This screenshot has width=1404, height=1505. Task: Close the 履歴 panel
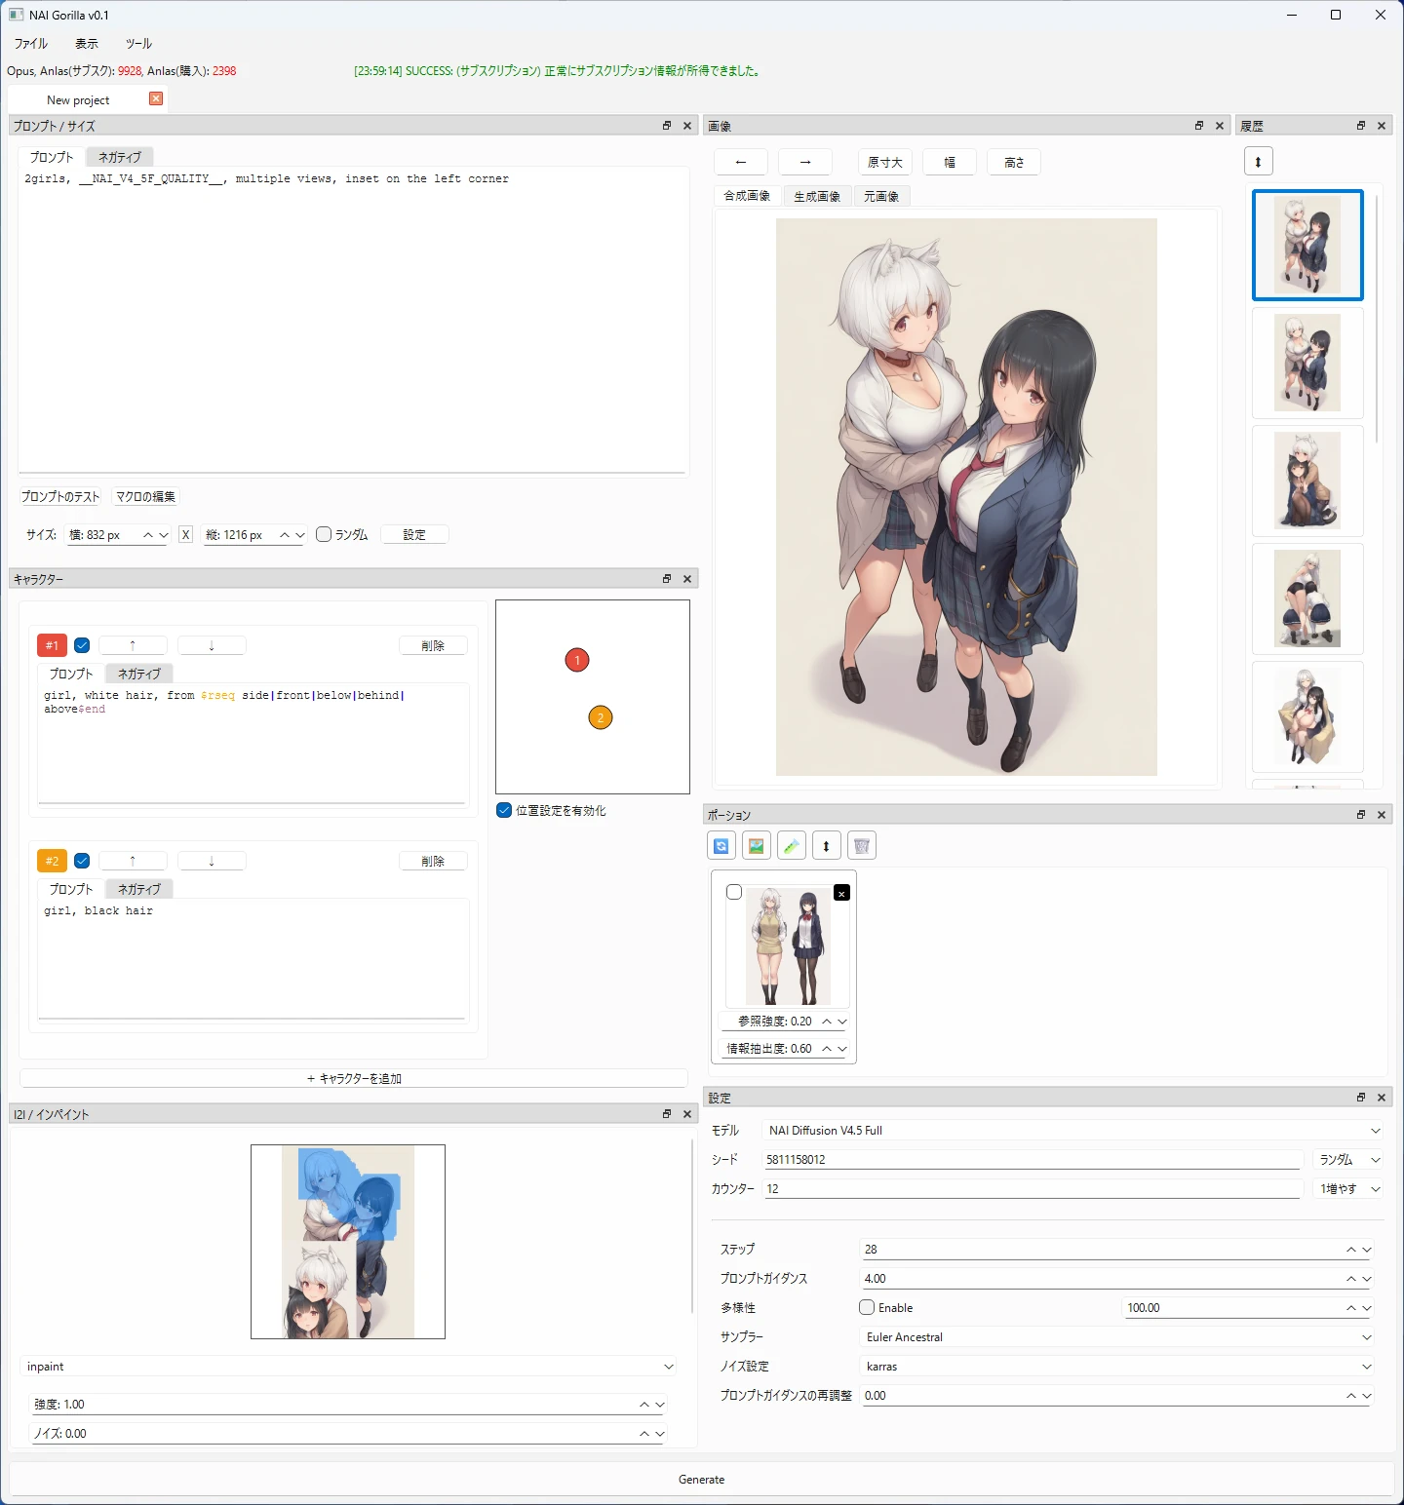click(1382, 126)
